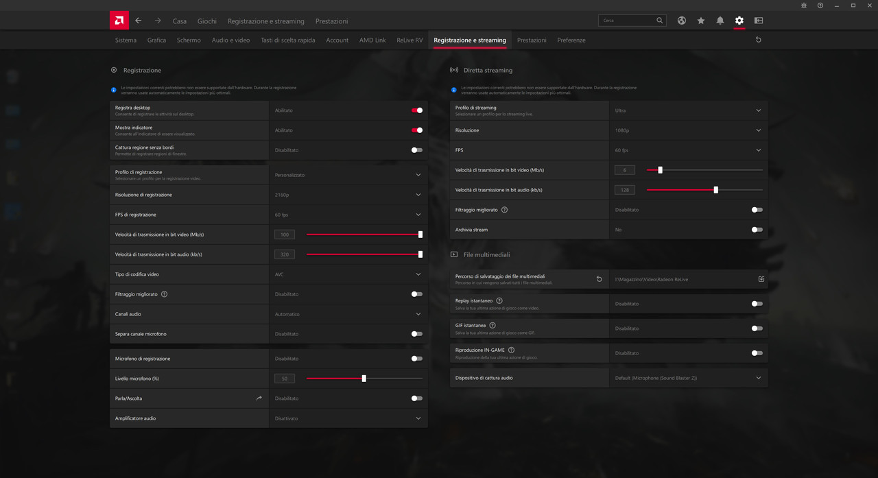Open FPS di registrazione dropdown

click(348, 215)
